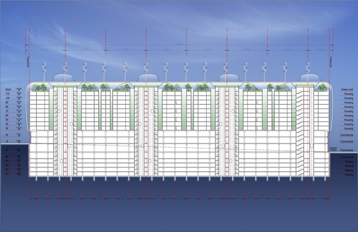Click the STREET NOZHA label

334,149
